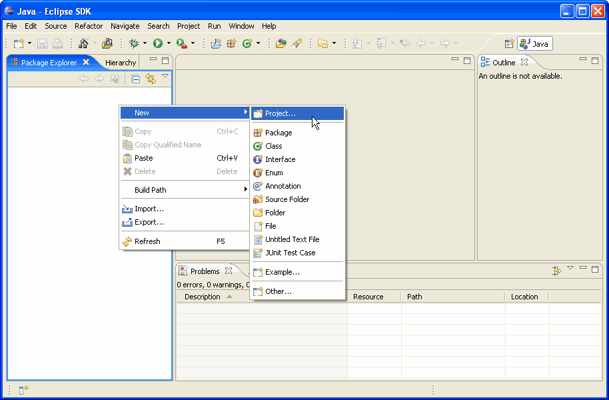Image resolution: width=609 pixels, height=400 pixels.
Task: Close the Package Explorer tab
Action: [86, 62]
